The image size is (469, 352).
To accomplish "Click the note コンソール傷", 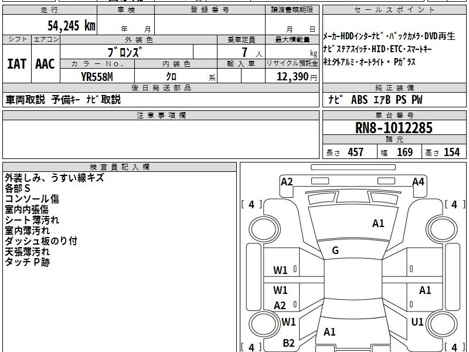I will click(32, 199).
